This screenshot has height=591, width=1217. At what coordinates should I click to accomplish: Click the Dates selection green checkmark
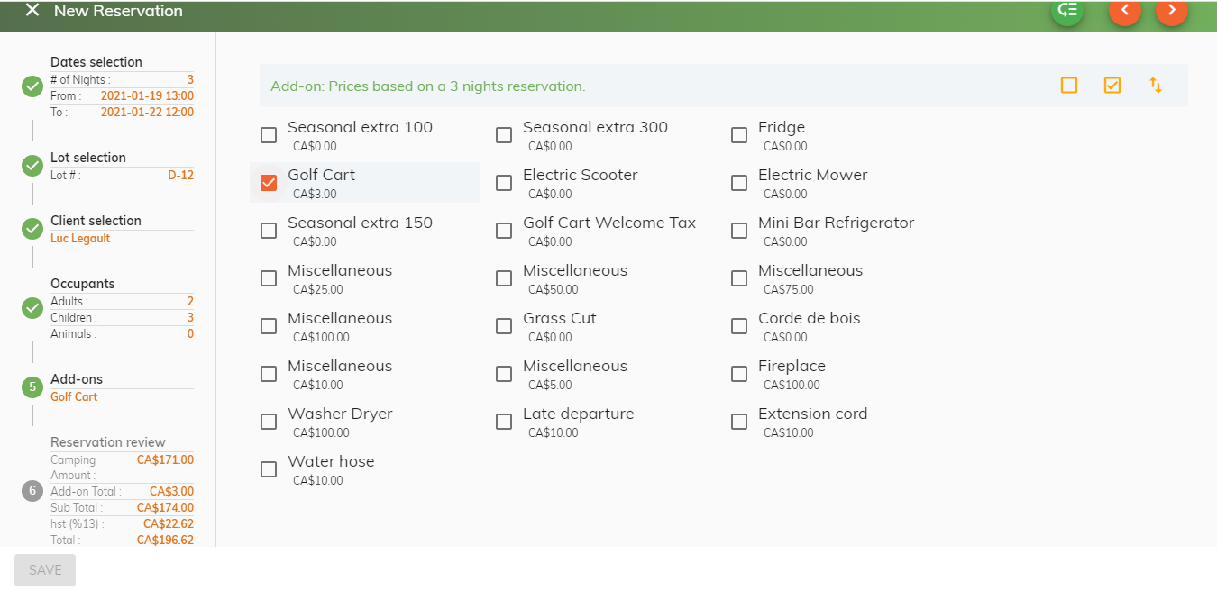pyautogui.click(x=32, y=86)
